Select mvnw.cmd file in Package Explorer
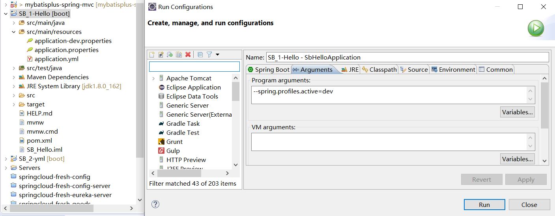 (42, 131)
